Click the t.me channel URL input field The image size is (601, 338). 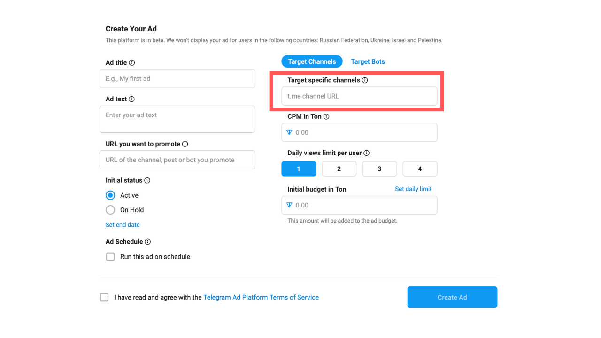[x=359, y=96]
